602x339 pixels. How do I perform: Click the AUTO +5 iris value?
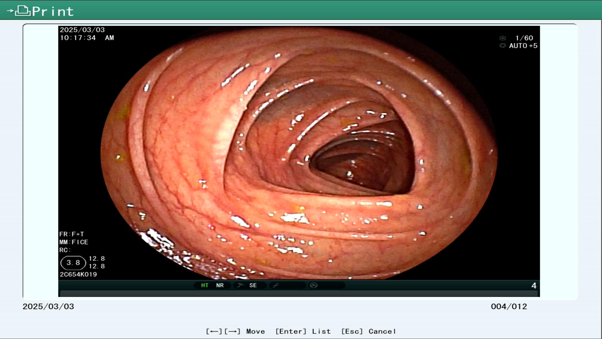523,46
